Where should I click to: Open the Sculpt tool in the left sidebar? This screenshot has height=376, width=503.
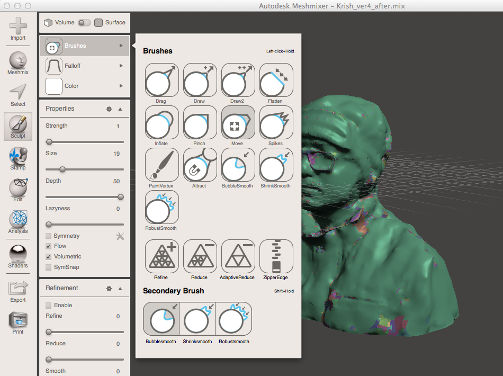click(17, 126)
